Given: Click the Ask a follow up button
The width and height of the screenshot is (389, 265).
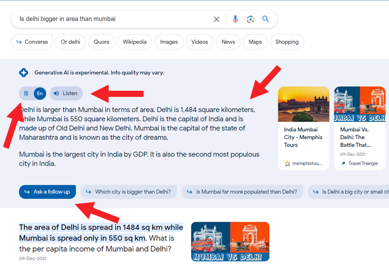Looking at the screenshot, I should (47, 192).
